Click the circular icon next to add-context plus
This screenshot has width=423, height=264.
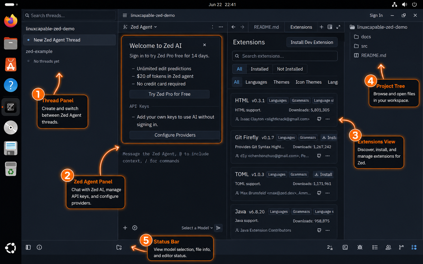pos(135,228)
